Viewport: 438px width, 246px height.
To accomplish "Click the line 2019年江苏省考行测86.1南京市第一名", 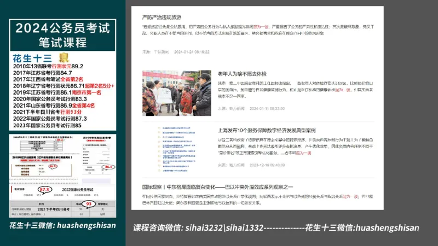I will (x=57, y=92).
